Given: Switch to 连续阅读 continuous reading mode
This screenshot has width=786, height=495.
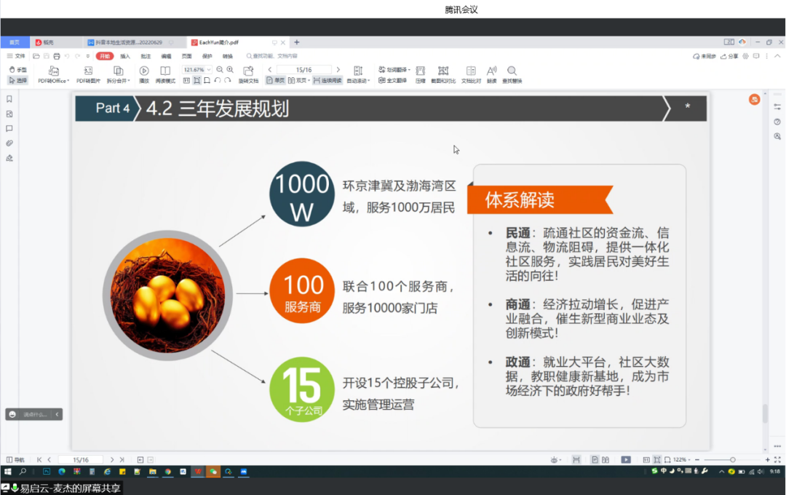Looking at the screenshot, I should (327, 81).
